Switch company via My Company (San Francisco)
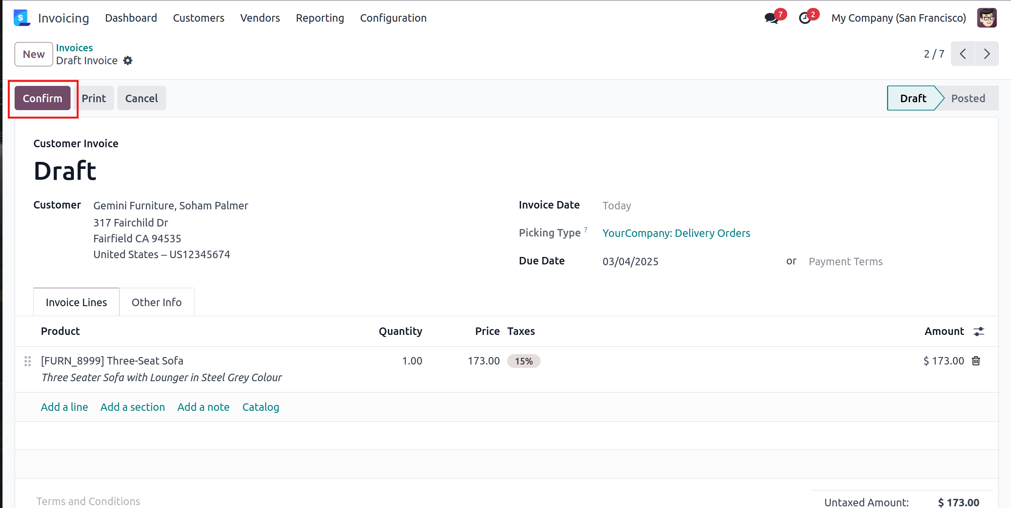 pos(898,18)
